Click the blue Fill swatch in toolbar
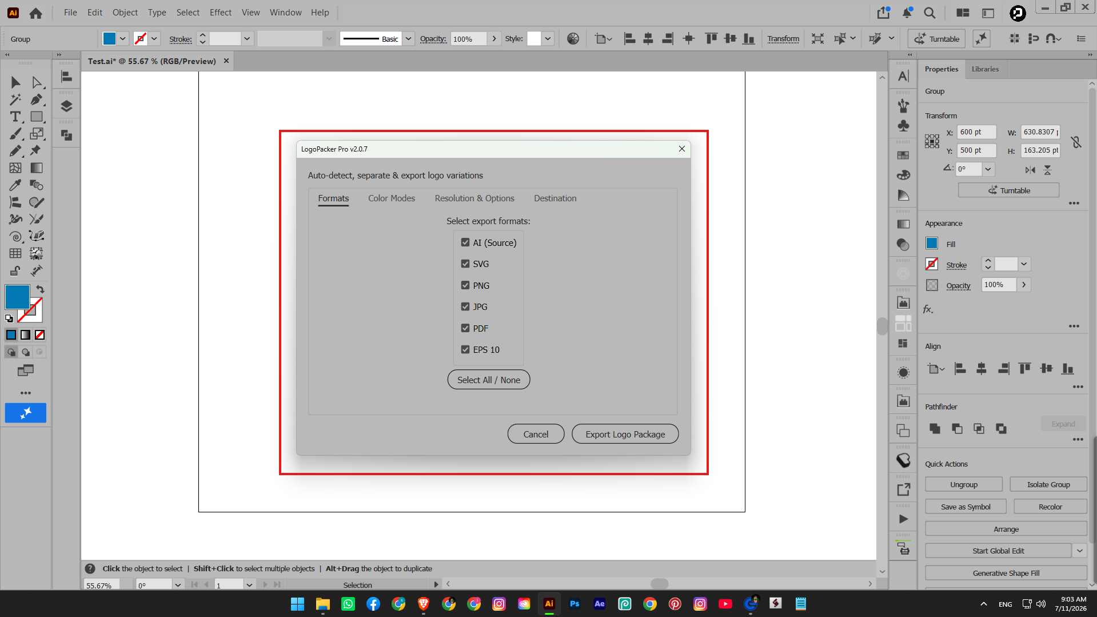This screenshot has width=1097, height=617. coord(17,297)
